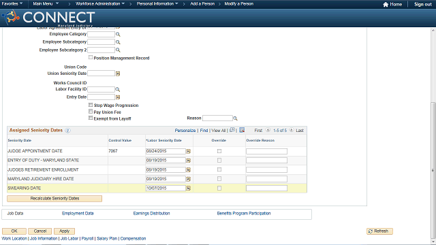Open Labor Facility ID lookup magnifier
The height and width of the screenshot is (245, 436).
coord(118,89)
